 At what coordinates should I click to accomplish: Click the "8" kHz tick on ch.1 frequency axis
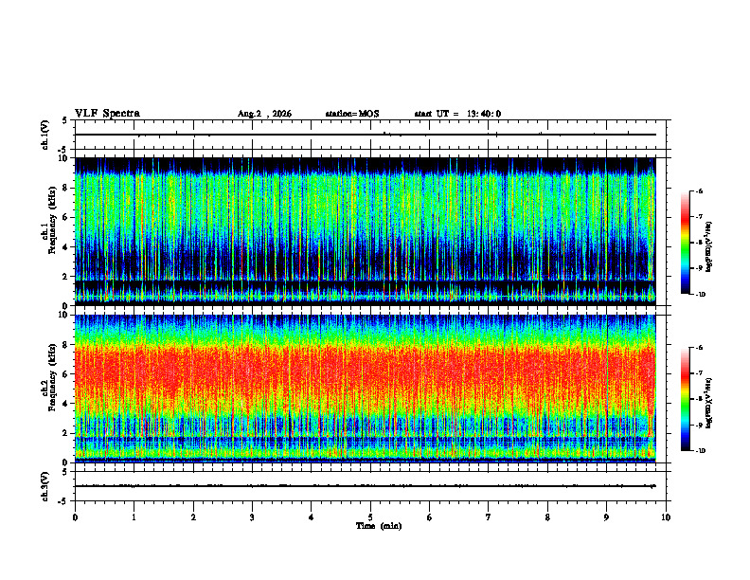pos(66,188)
